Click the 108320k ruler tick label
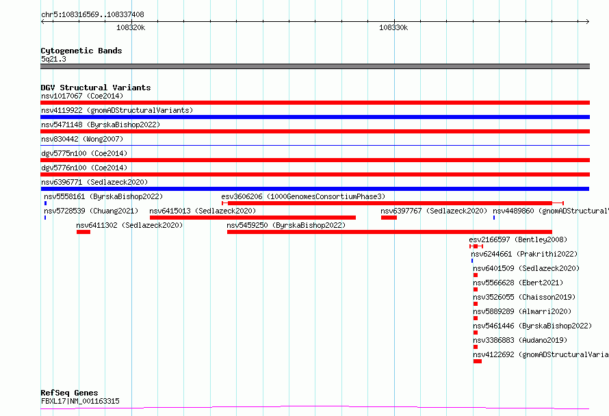609x416 pixels. pos(131,27)
